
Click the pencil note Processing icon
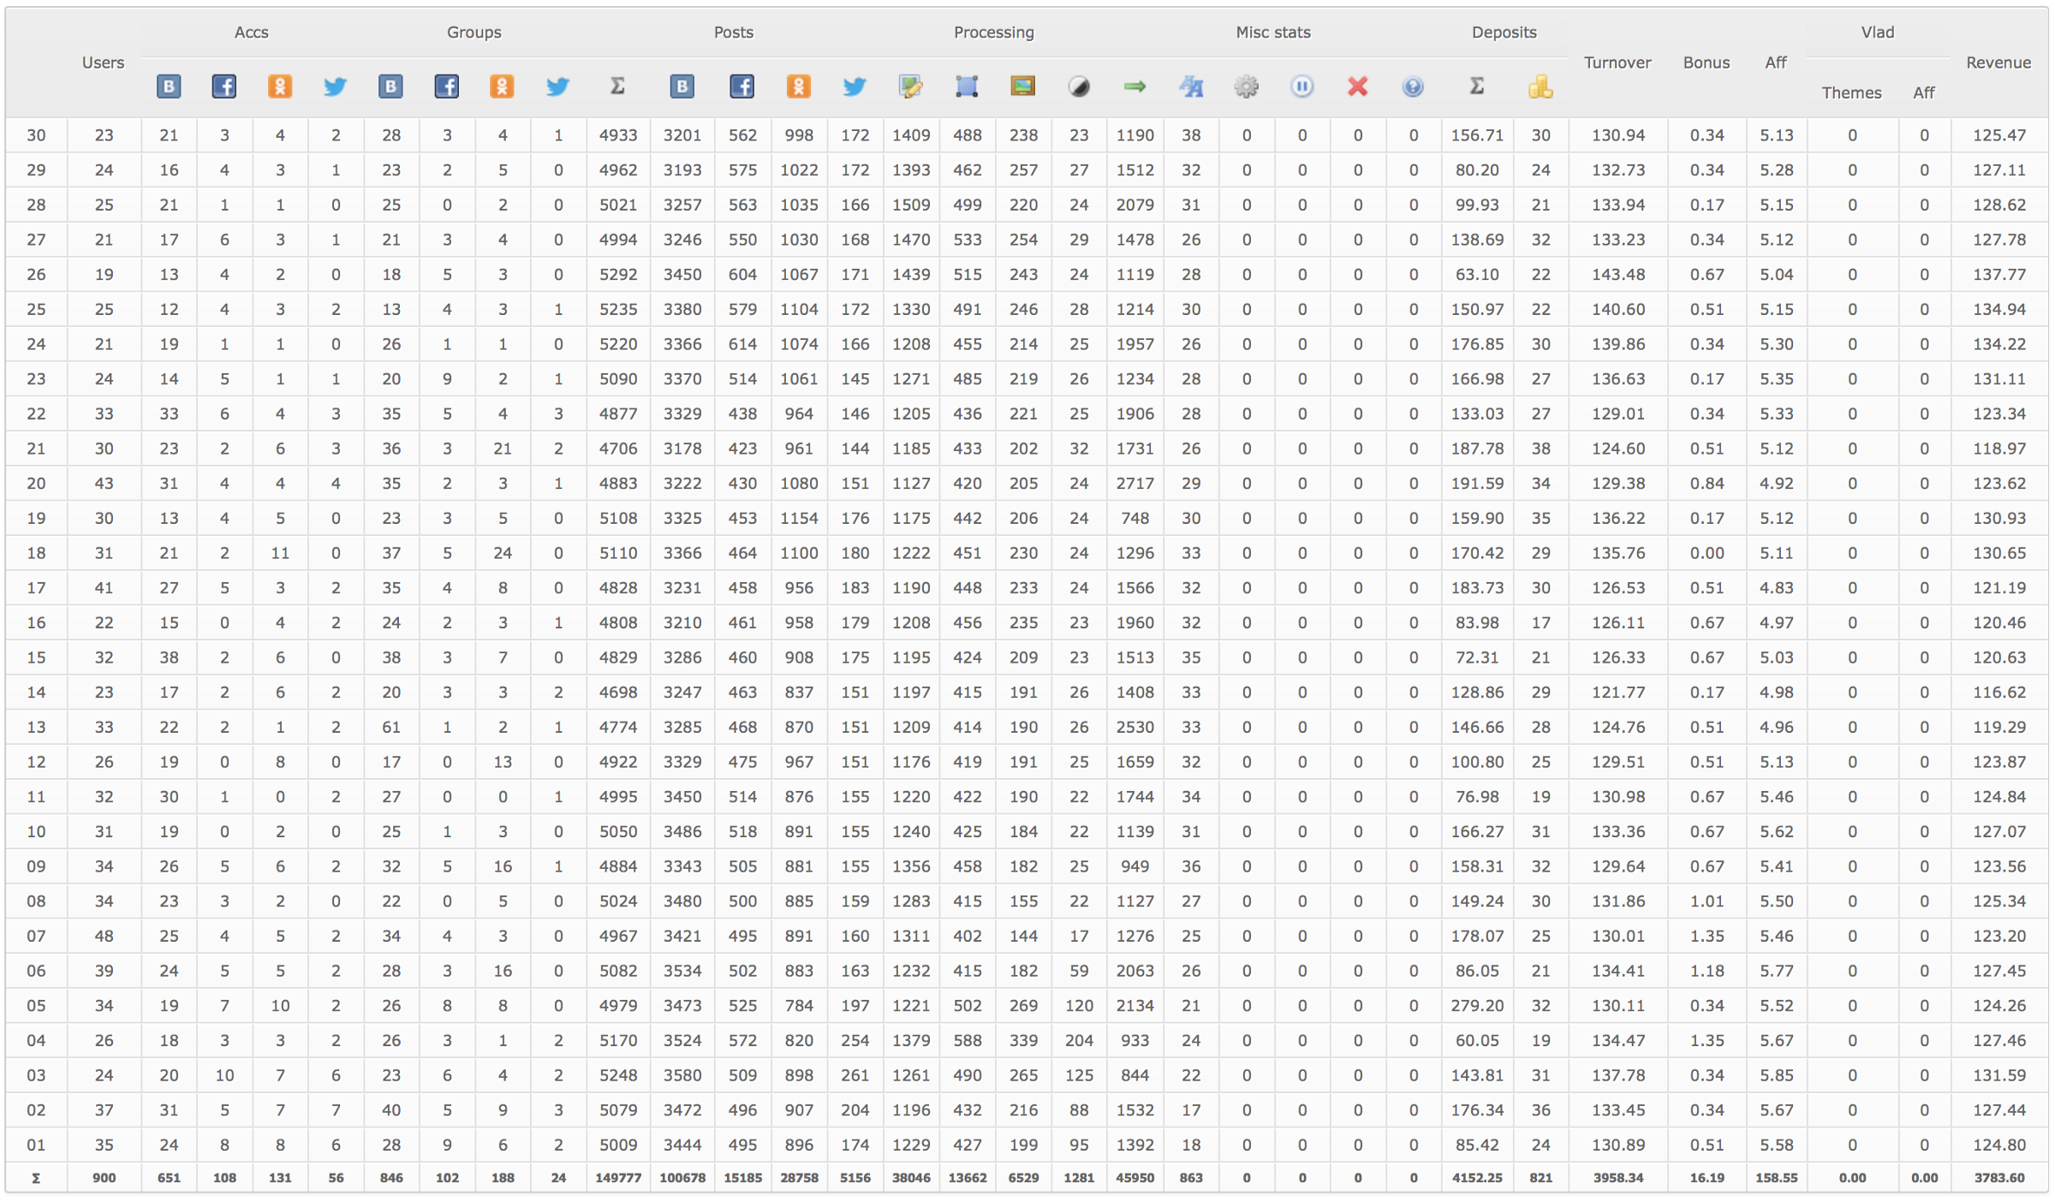point(910,86)
